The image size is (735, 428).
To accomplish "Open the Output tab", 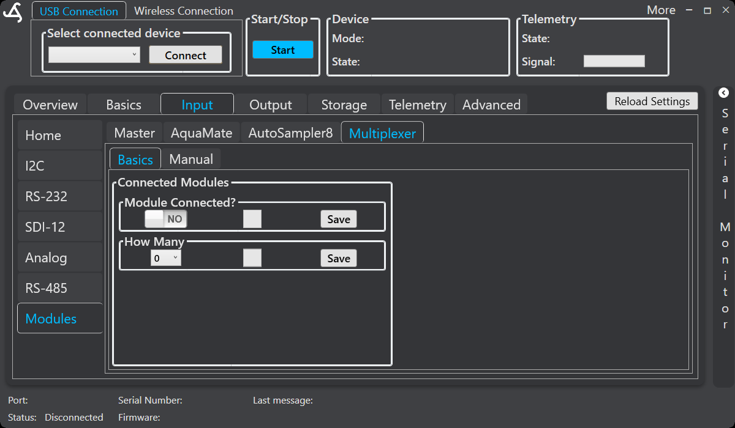I will (x=271, y=105).
